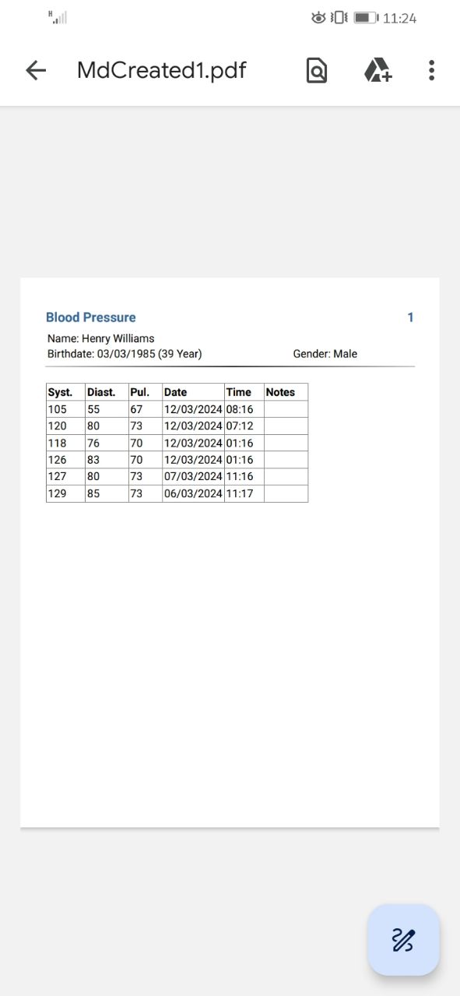The image size is (460, 996).
Task: Open the three-dot overflow menu
Action: click(x=431, y=71)
